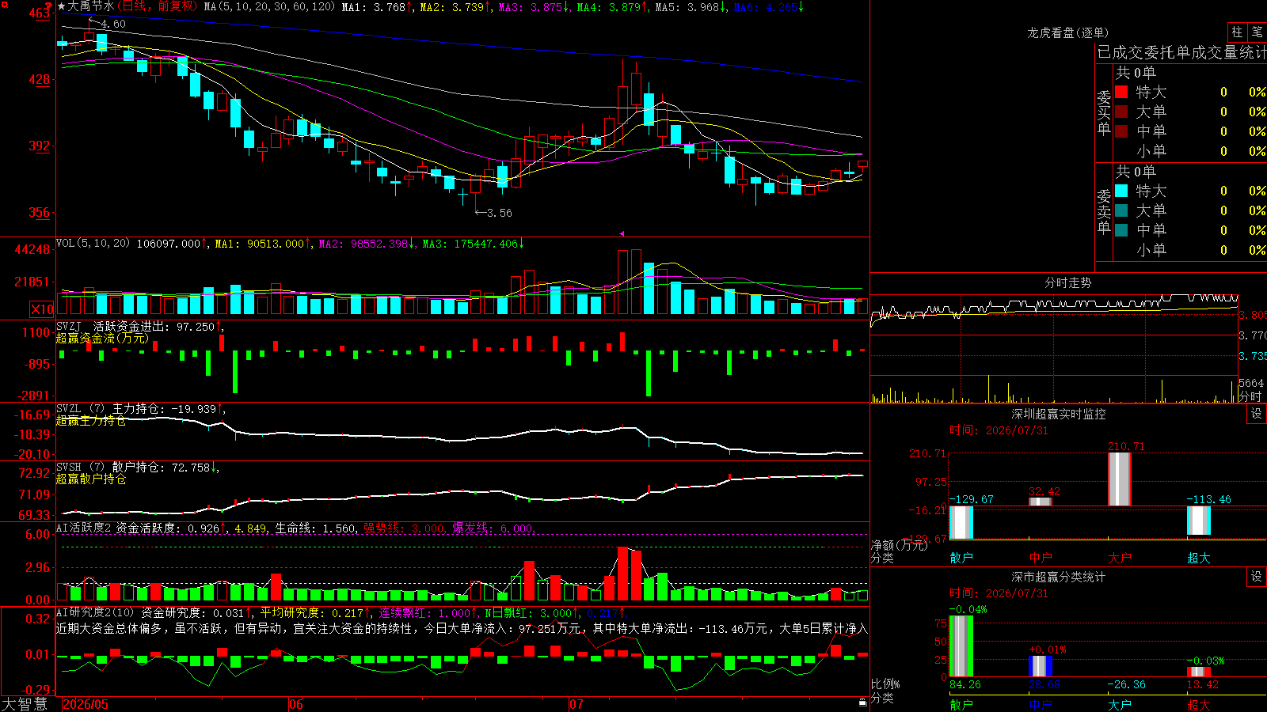Click the cyan 特大 swatch under 委卖单
Screen dimensions: 1267x712
tap(1121, 191)
